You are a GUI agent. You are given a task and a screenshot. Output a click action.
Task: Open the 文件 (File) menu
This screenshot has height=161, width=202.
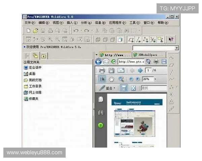point(30,23)
